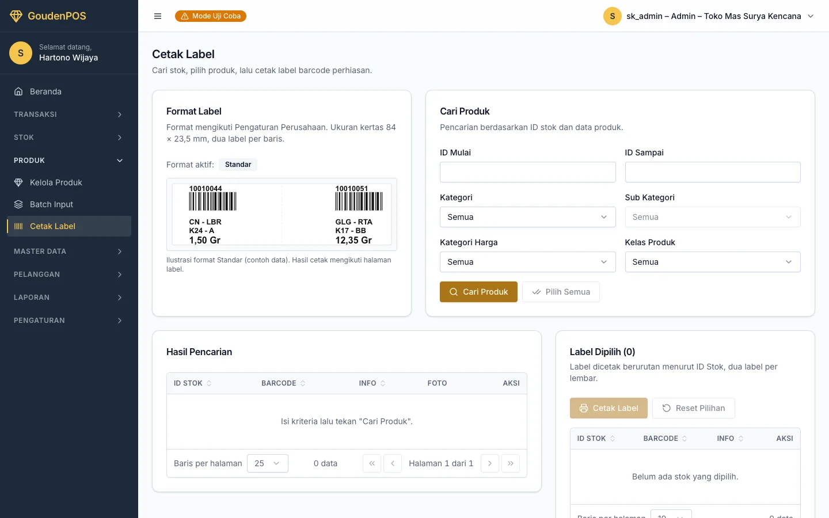Expand the TRANSAKSI sidebar section
Viewport: 829px width, 518px height.
pos(69,115)
